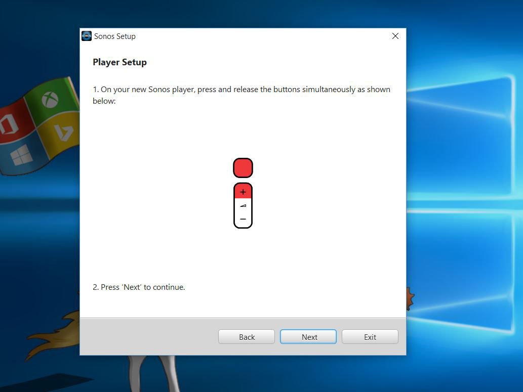Click the Sonos Setup title text
Viewport: 523px width, 392px height.
coord(115,36)
